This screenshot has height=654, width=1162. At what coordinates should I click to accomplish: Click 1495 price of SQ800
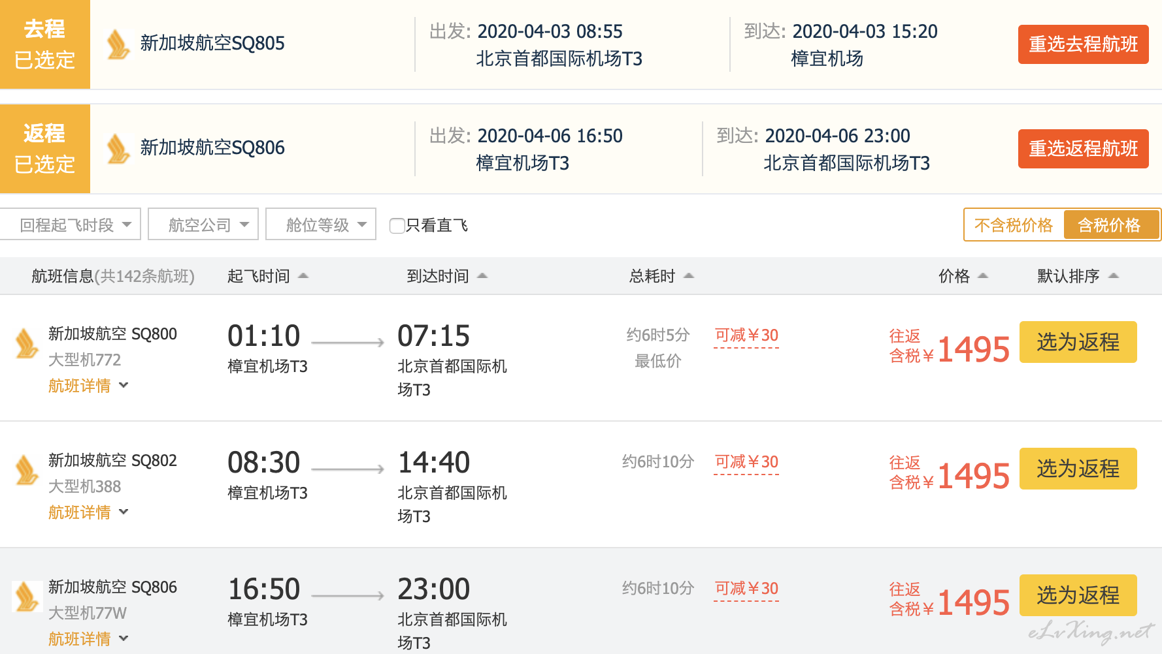(x=974, y=350)
